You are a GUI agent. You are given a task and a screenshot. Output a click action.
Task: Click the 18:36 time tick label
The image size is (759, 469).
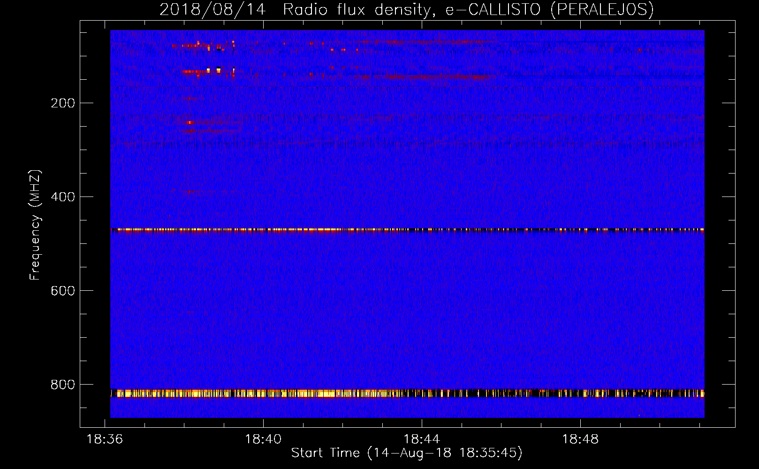click(105, 439)
